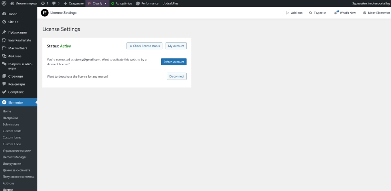Click the Elementor logo beside License Settings header
The height and width of the screenshot is (191, 391).
(45, 13)
